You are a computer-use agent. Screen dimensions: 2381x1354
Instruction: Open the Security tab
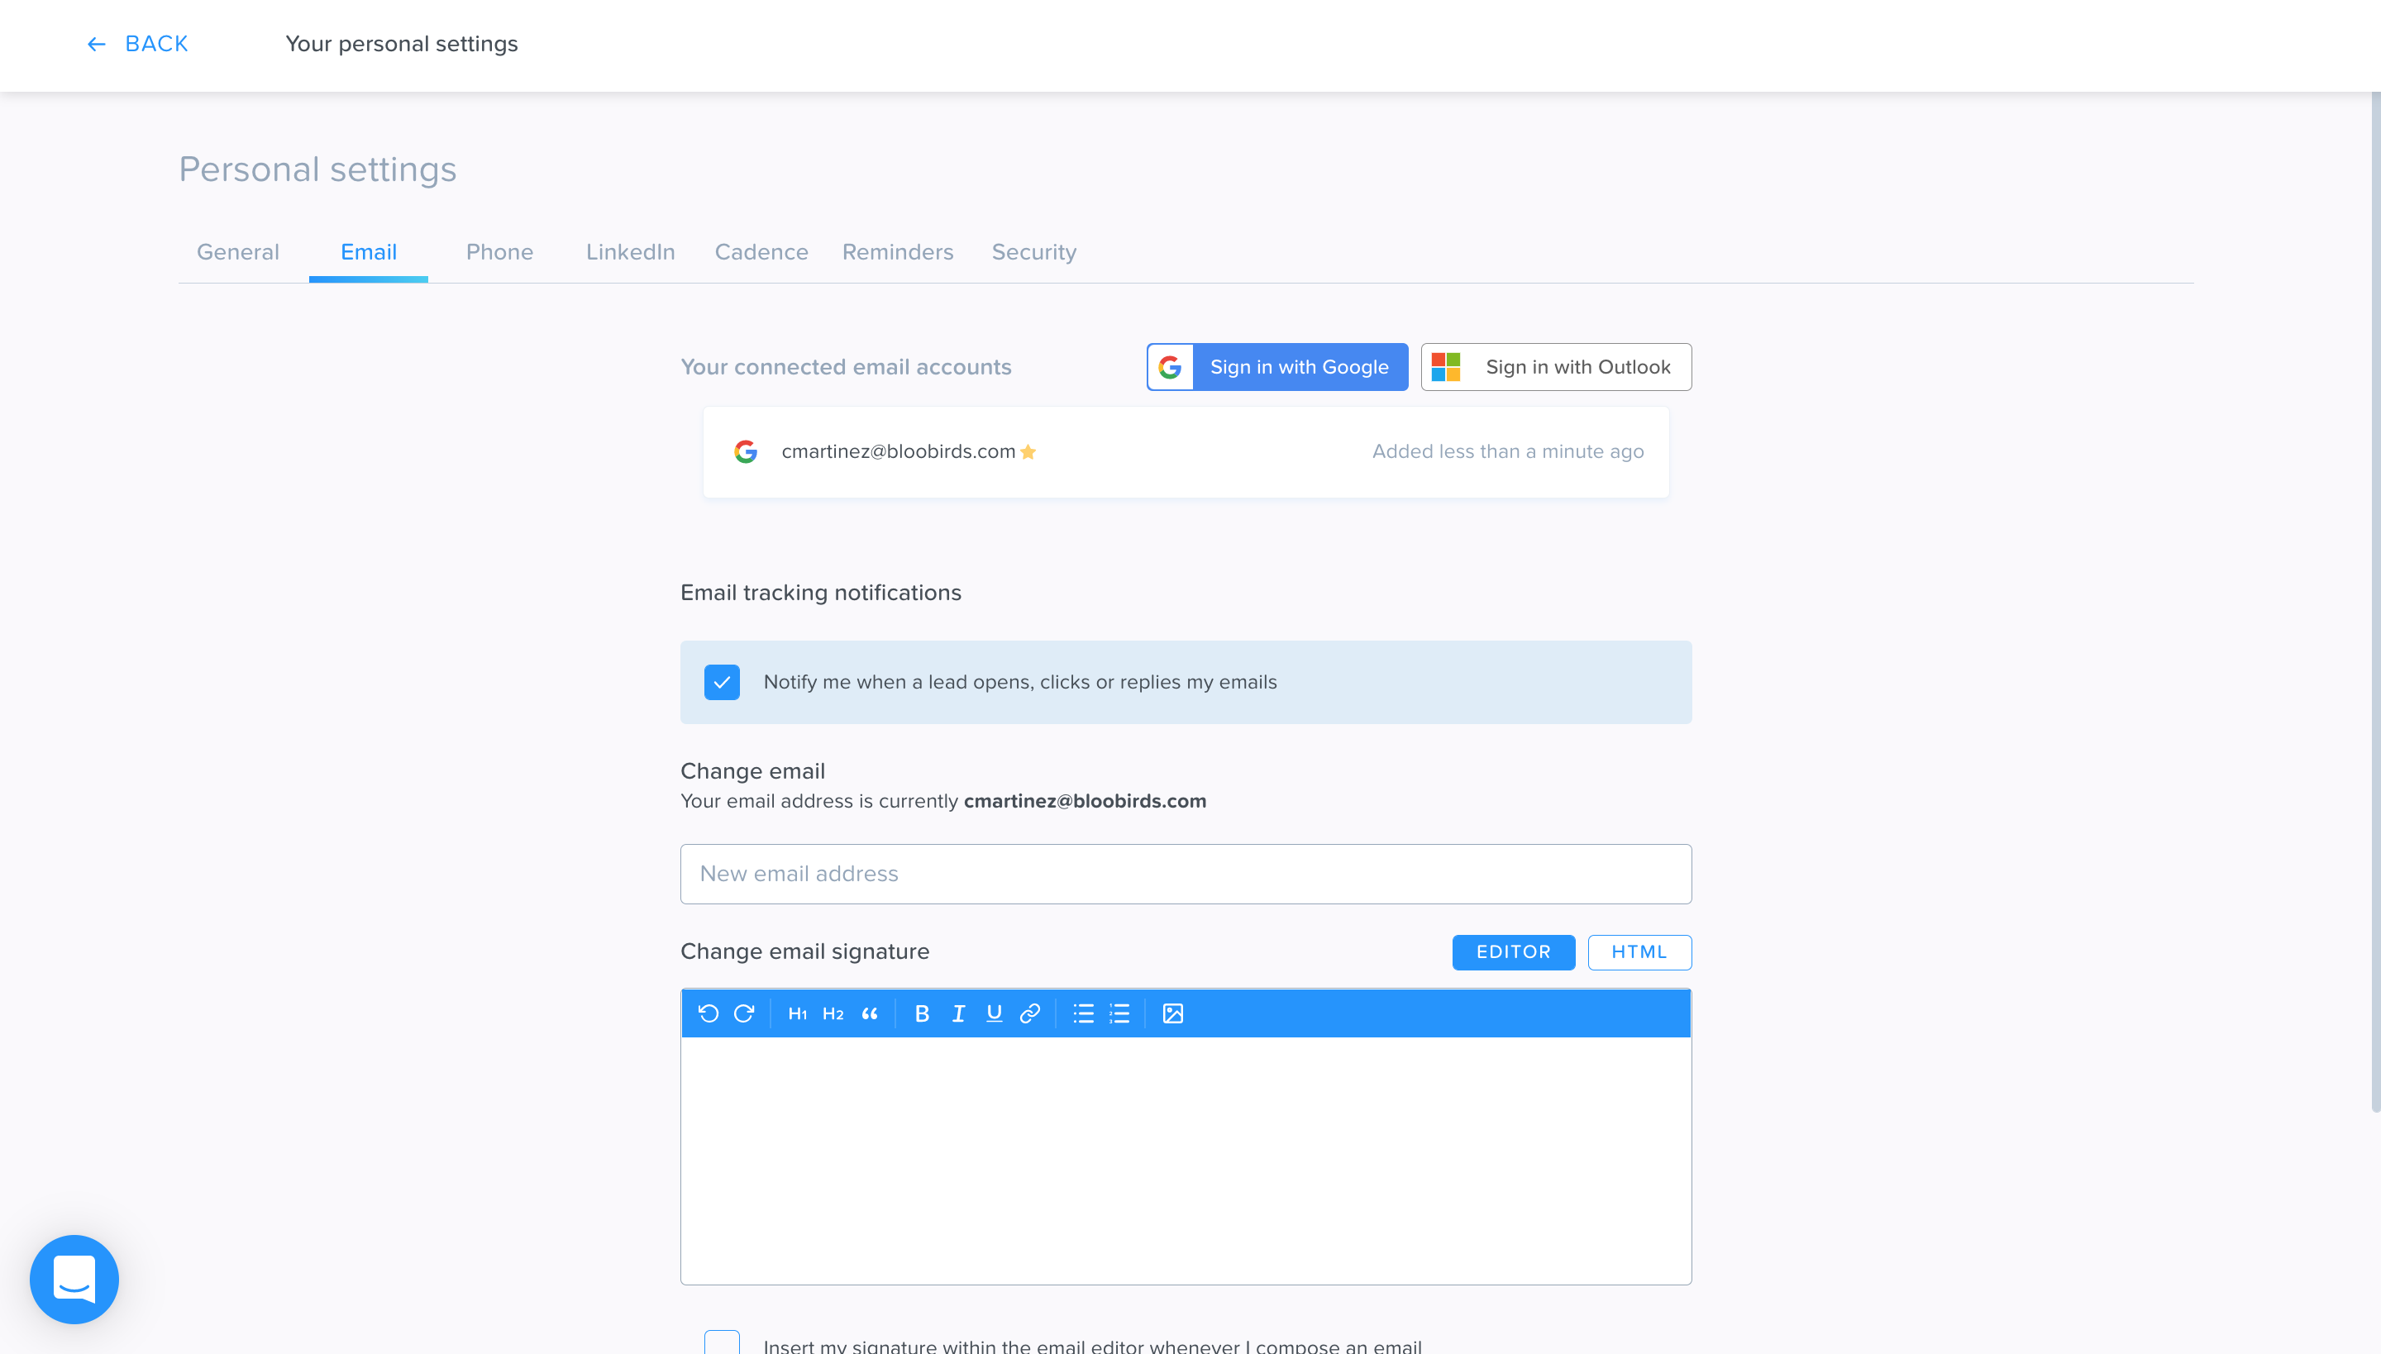pos(1034,252)
